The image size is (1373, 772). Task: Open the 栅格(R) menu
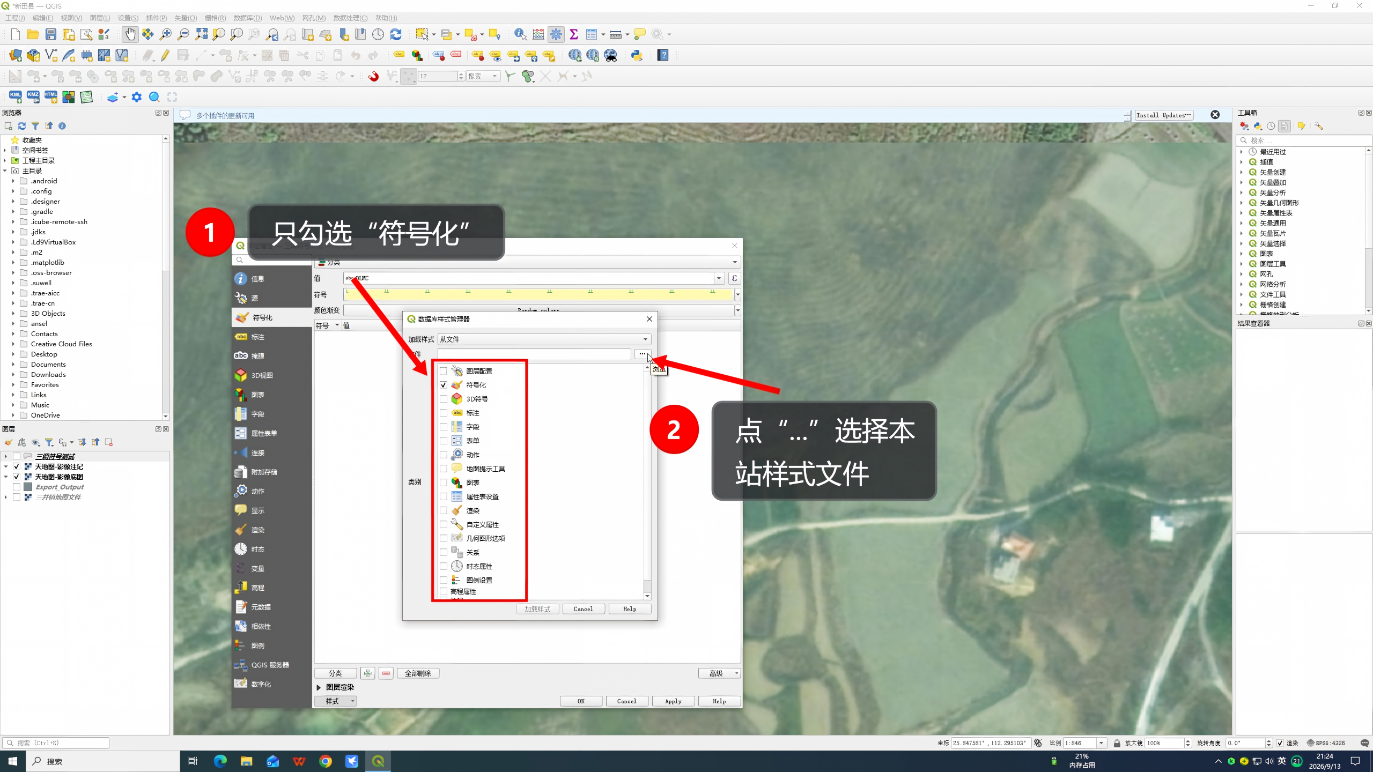click(215, 18)
